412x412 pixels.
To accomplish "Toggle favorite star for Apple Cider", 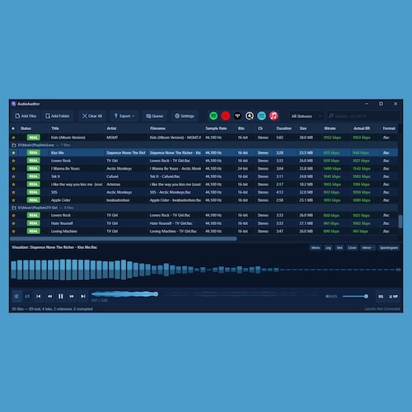I will point(13,200).
